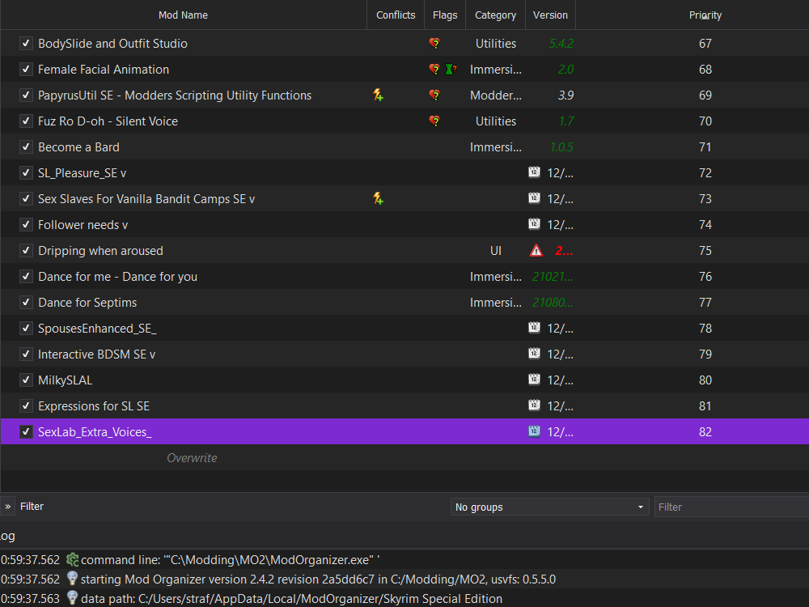Uncheck the MilkySLAL mod
809x607 pixels.
(27, 380)
